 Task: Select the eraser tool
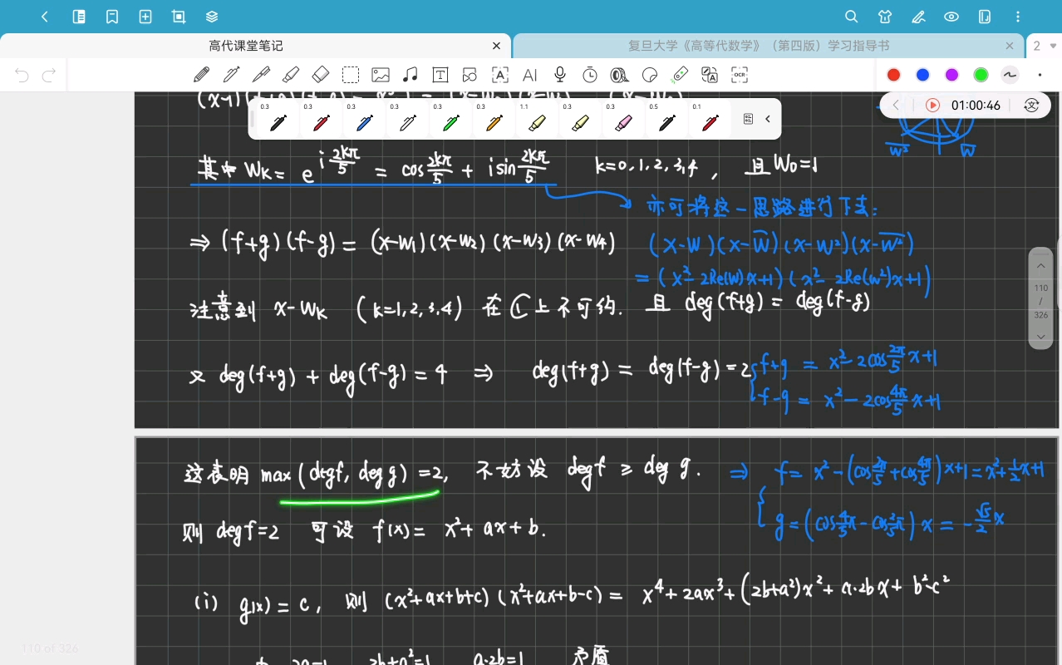(x=321, y=75)
